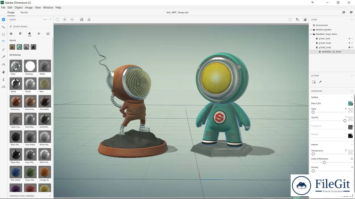Viewport: 355px width, 199px height.
Task: Open the View menu
Action: pos(38,7)
